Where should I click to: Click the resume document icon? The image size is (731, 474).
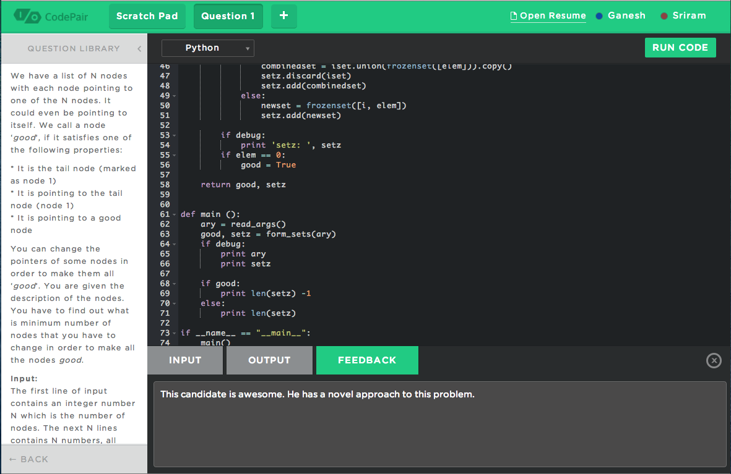coord(513,16)
